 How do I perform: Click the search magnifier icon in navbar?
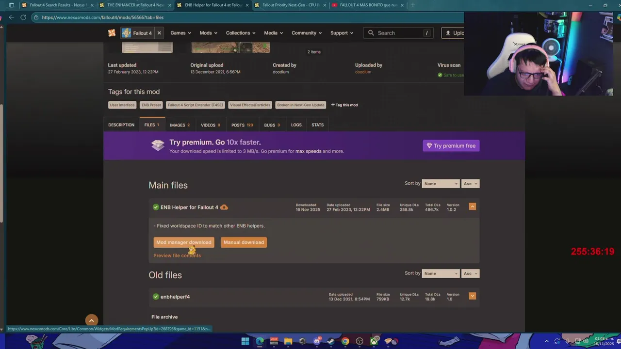click(x=371, y=33)
